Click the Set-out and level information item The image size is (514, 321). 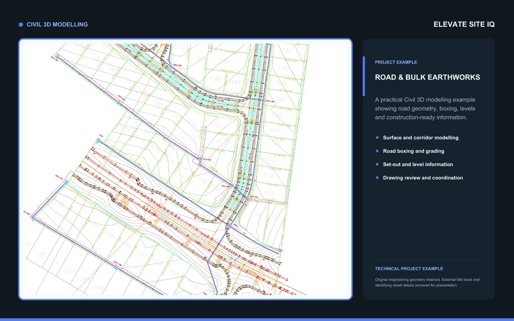[418, 165]
